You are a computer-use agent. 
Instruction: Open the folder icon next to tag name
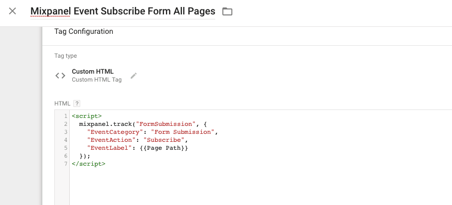227,11
